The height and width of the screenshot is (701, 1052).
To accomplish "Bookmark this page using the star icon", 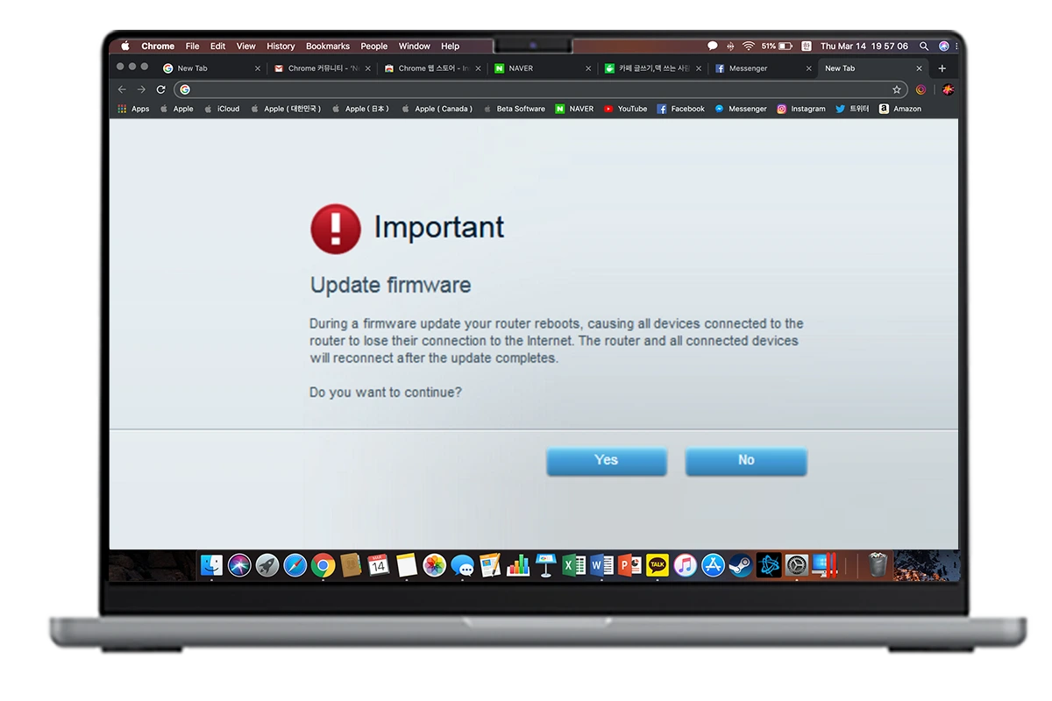I will click(896, 89).
